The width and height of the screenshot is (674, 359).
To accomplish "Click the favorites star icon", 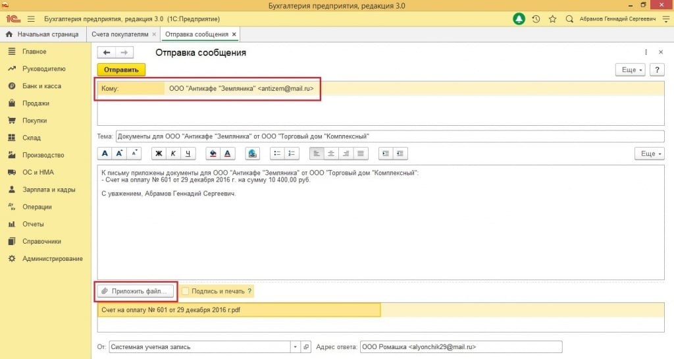I will click(x=552, y=19).
